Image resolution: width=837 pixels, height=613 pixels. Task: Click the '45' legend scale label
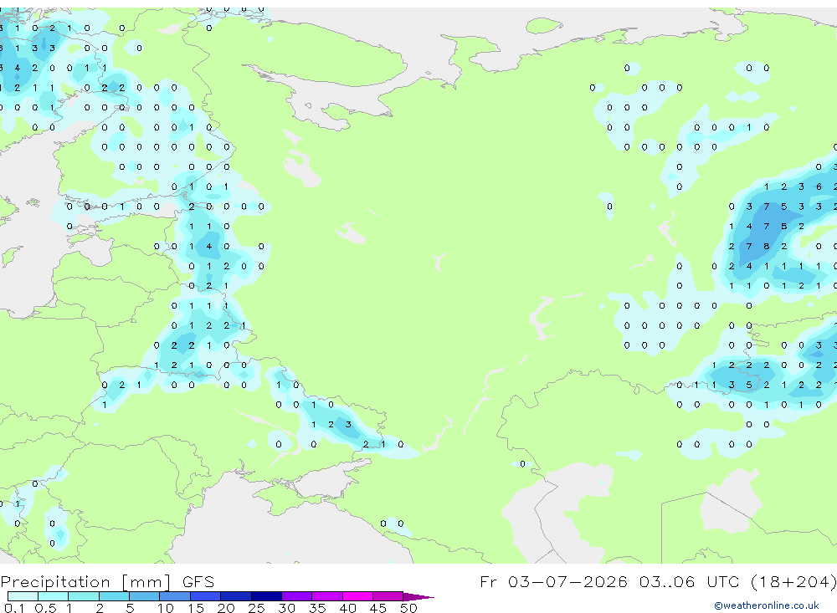(378, 608)
